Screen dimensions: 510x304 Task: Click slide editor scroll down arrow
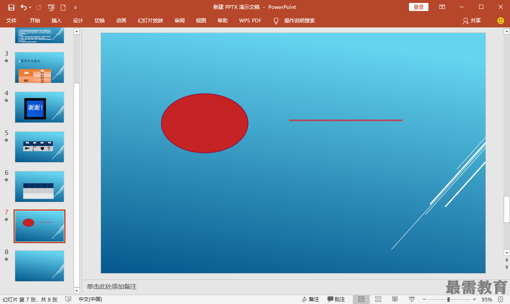coord(507,252)
